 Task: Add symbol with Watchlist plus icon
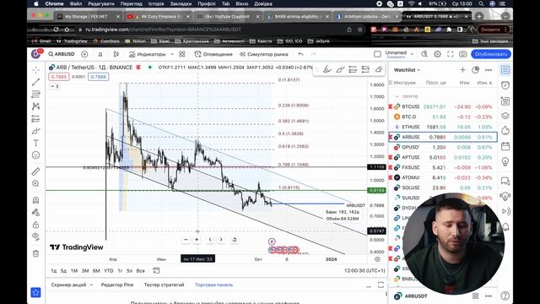tap(462, 70)
